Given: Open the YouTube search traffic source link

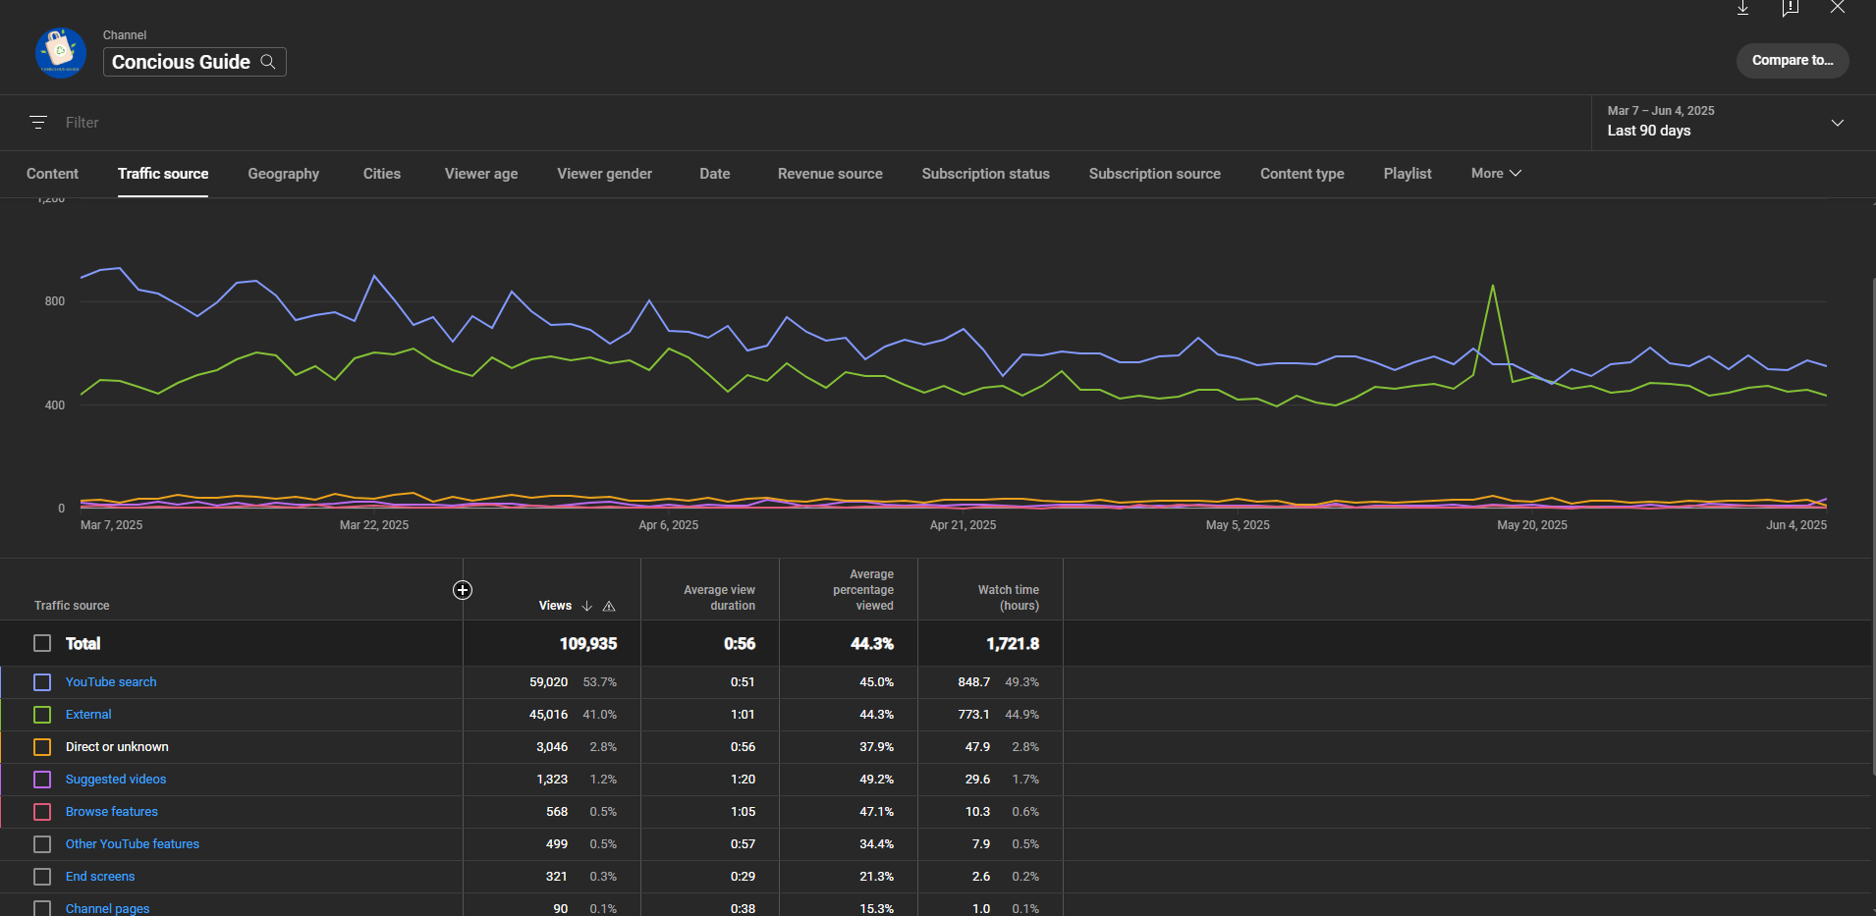Looking at the screenshot, I should click(x=111, y=682).
